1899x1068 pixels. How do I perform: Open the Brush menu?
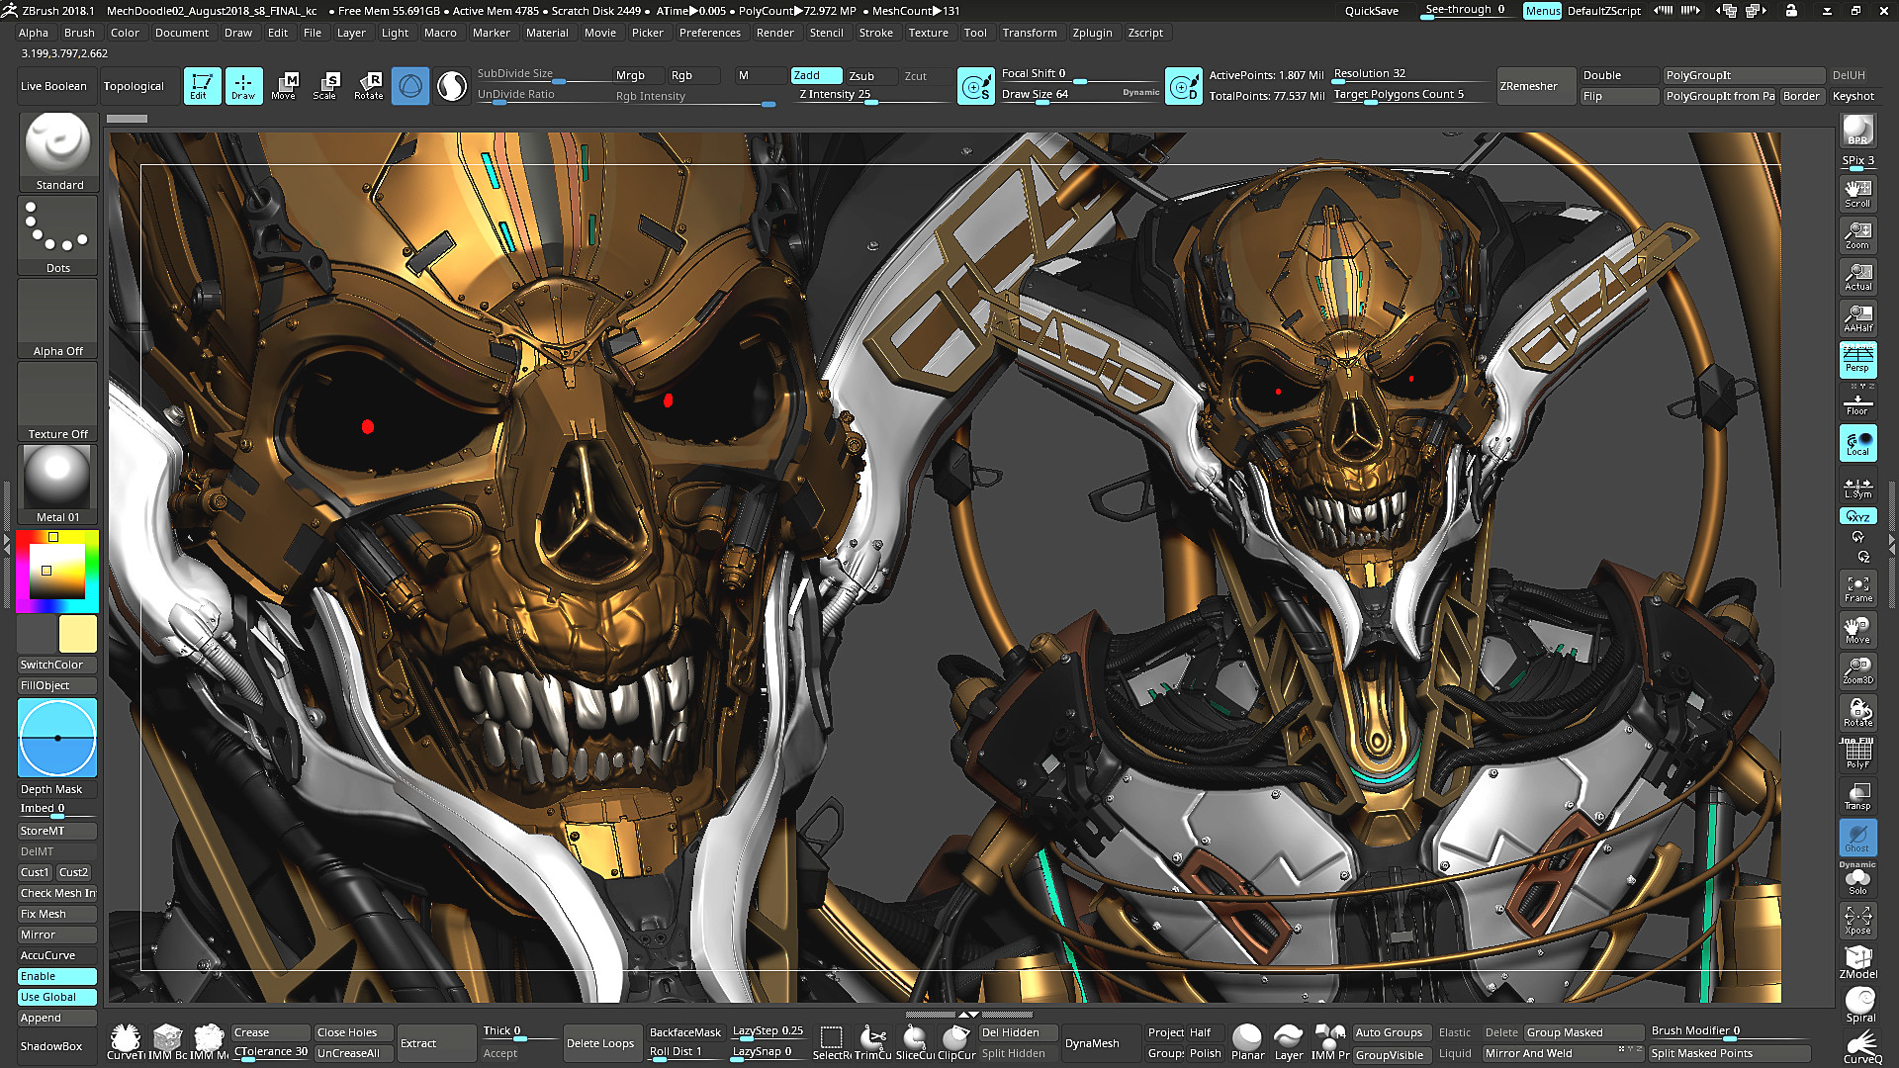[79, 33]
